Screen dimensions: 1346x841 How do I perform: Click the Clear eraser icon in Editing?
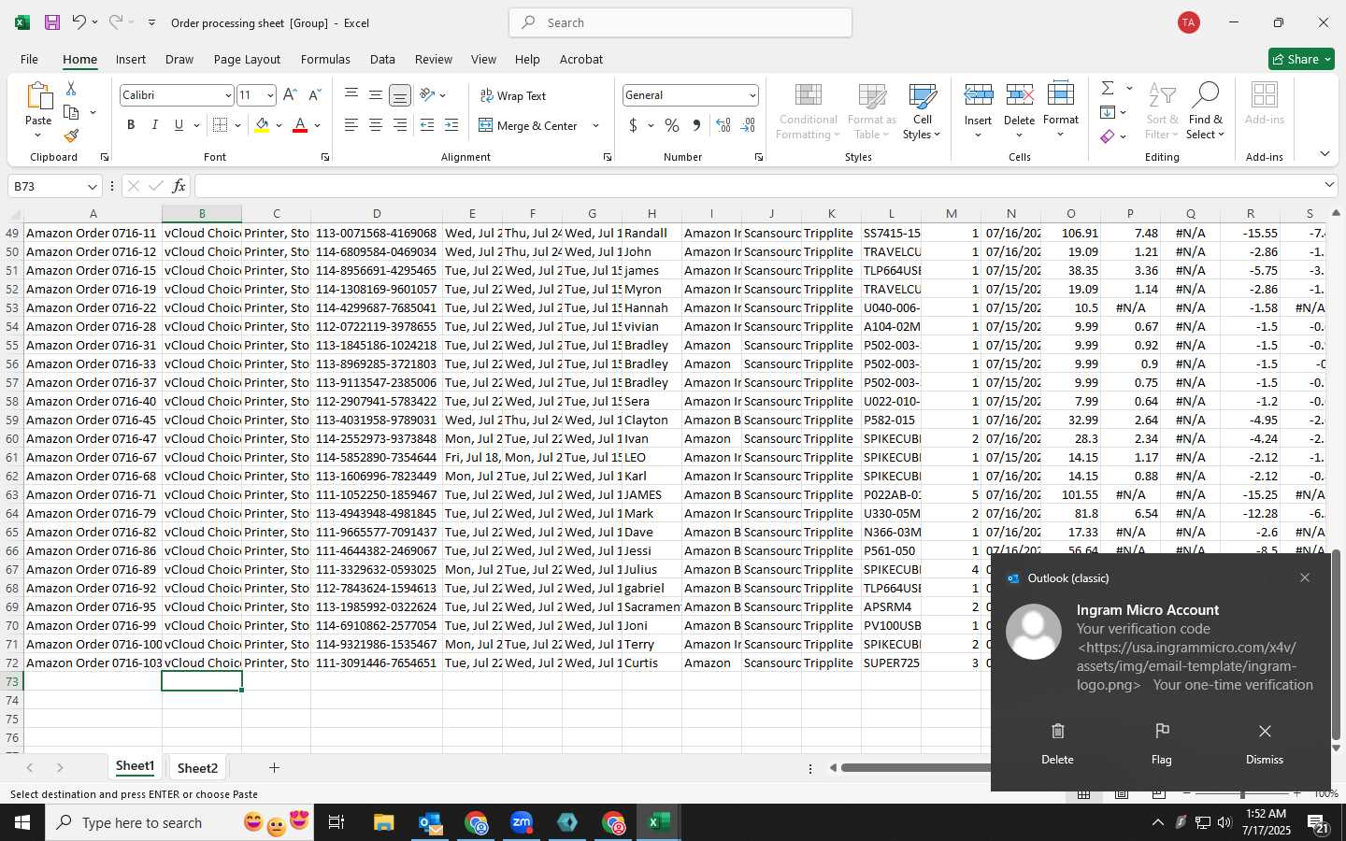1108,136
